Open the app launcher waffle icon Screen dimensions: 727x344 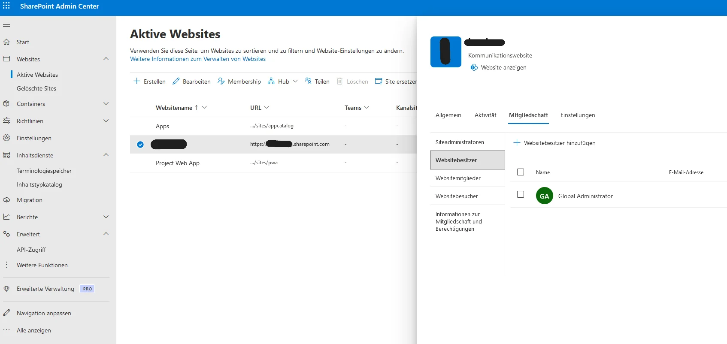[6, 6]
